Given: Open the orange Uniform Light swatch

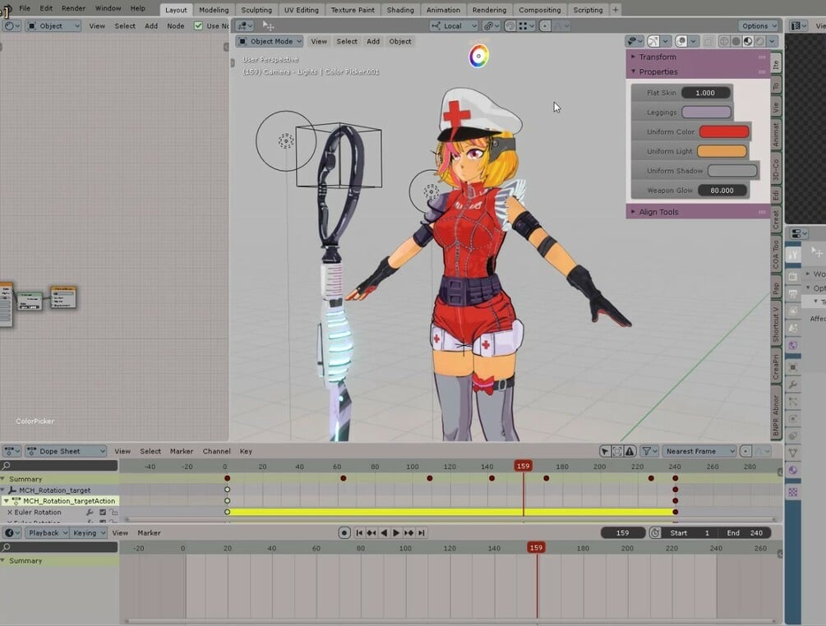Looking at the screenshot, I should 722,151.
